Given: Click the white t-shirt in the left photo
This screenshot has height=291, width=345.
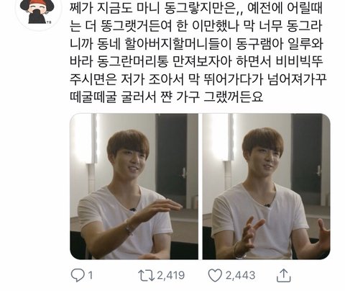Looking at the screenshot, I should 124,221.
